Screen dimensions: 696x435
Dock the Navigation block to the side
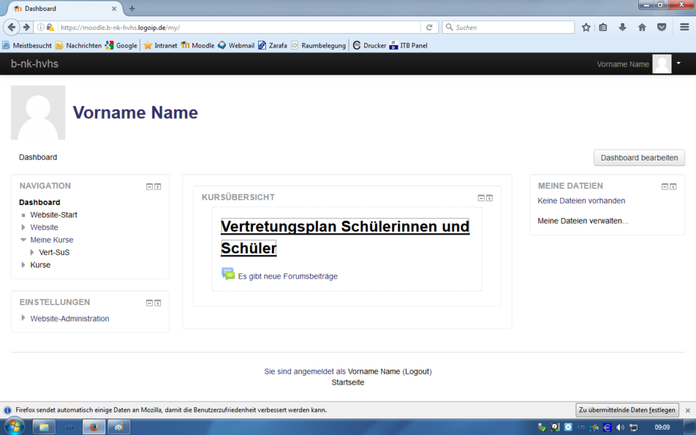point(158,187)
